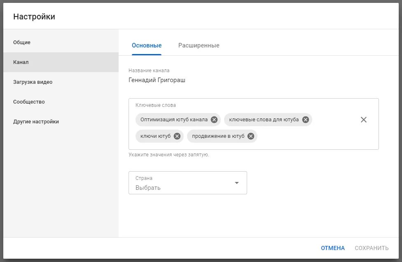Remove the 'ключевые слова для ютуба' keyword chip
402x262 pixels.
[305, 120]
